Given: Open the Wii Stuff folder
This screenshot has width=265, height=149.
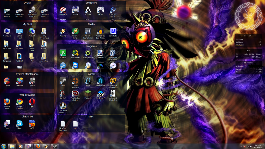Looking at the screenshot, I should click(x=19, y=57).
